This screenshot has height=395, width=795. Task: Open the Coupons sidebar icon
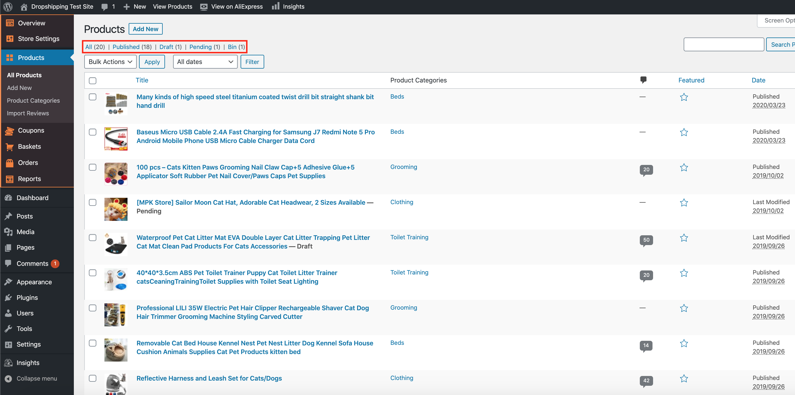tap(10, 131)
